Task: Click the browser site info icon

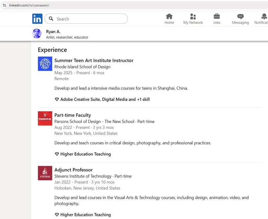Action: pos(4,5)
